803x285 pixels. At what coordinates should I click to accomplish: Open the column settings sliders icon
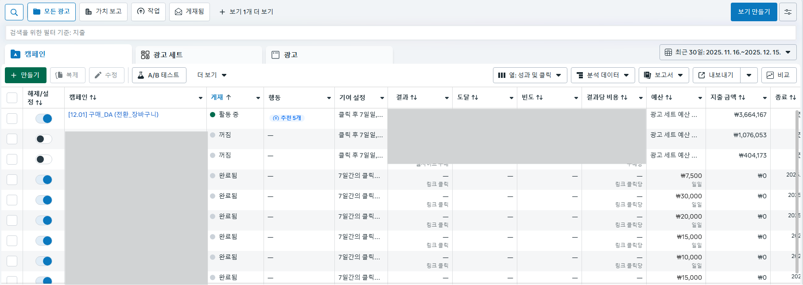(788, 12)
